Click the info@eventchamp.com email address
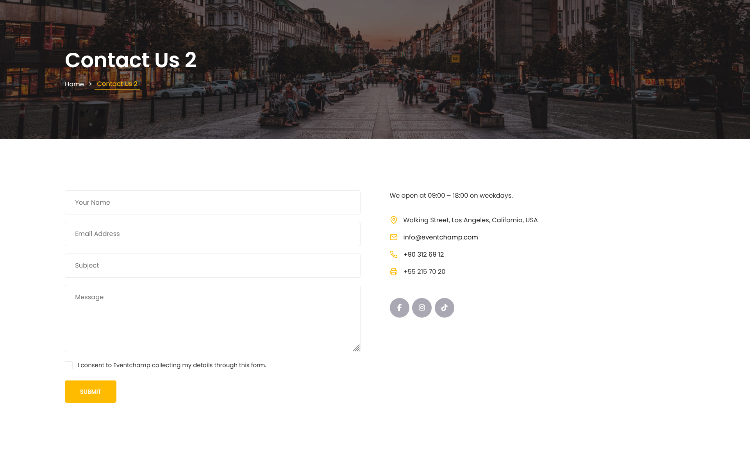Image resolution: width=750 pixels, height=466 pixels. (441, 237)
